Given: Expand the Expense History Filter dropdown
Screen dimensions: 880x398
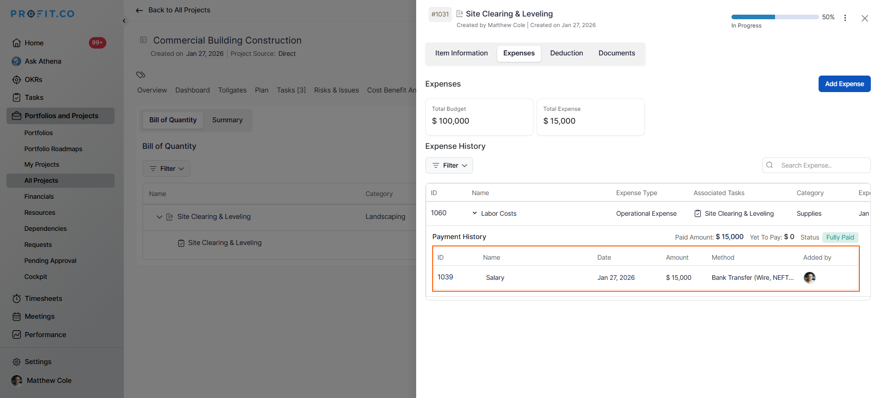Looking at the screenshot, I should (449, 165).
